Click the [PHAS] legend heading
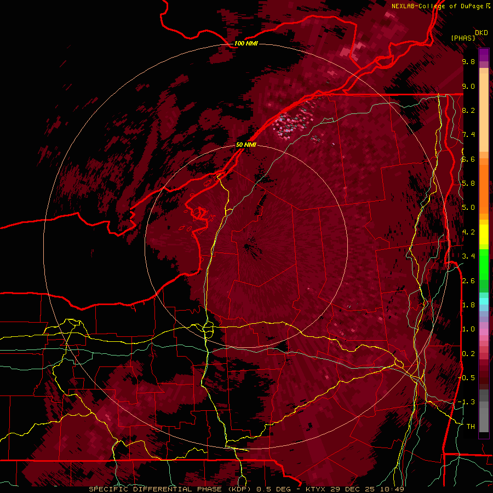Screen dimensions: 493x493 463,38
